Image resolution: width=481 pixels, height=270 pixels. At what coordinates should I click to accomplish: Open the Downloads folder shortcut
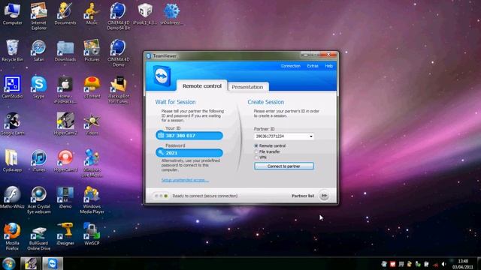click(x=65, y=50)
